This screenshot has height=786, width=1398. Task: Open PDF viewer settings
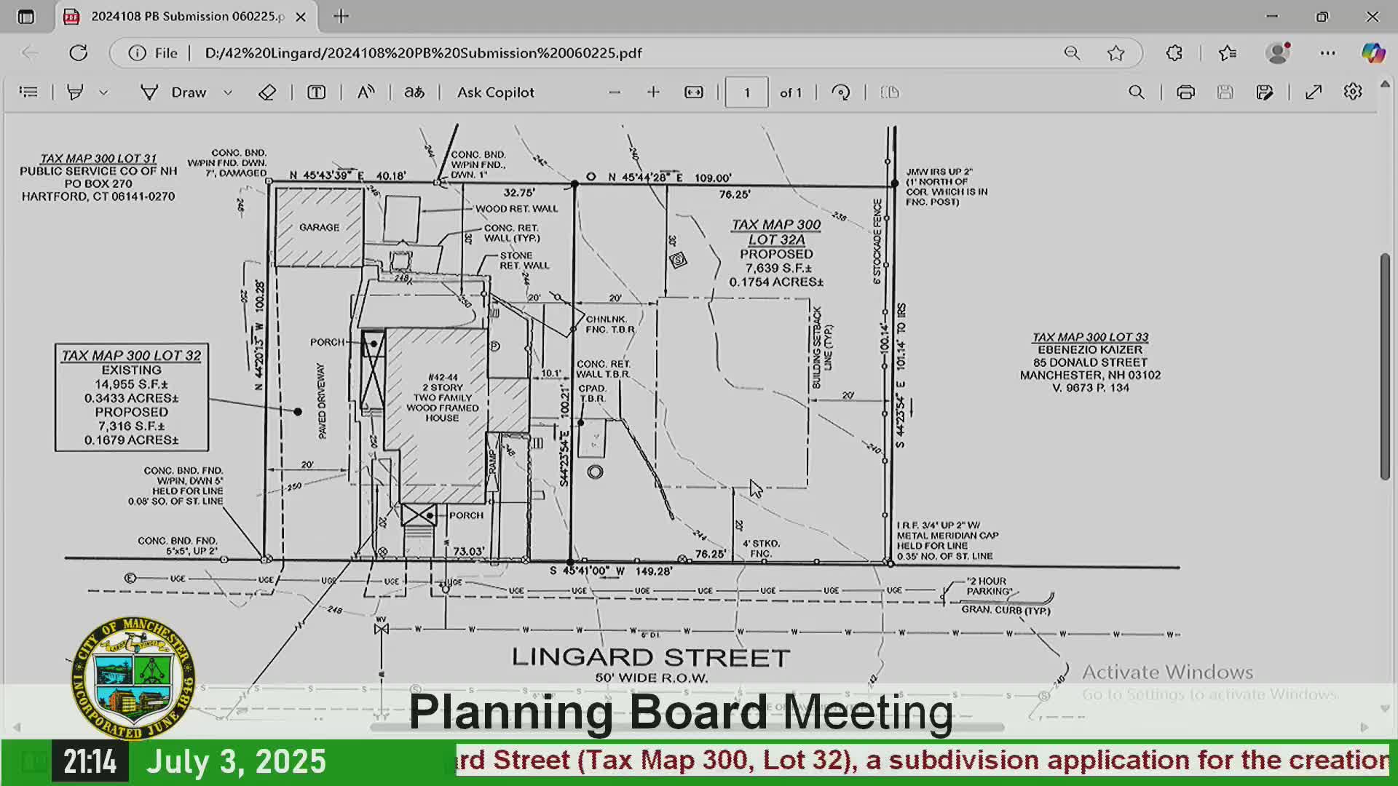[1353, 92]
